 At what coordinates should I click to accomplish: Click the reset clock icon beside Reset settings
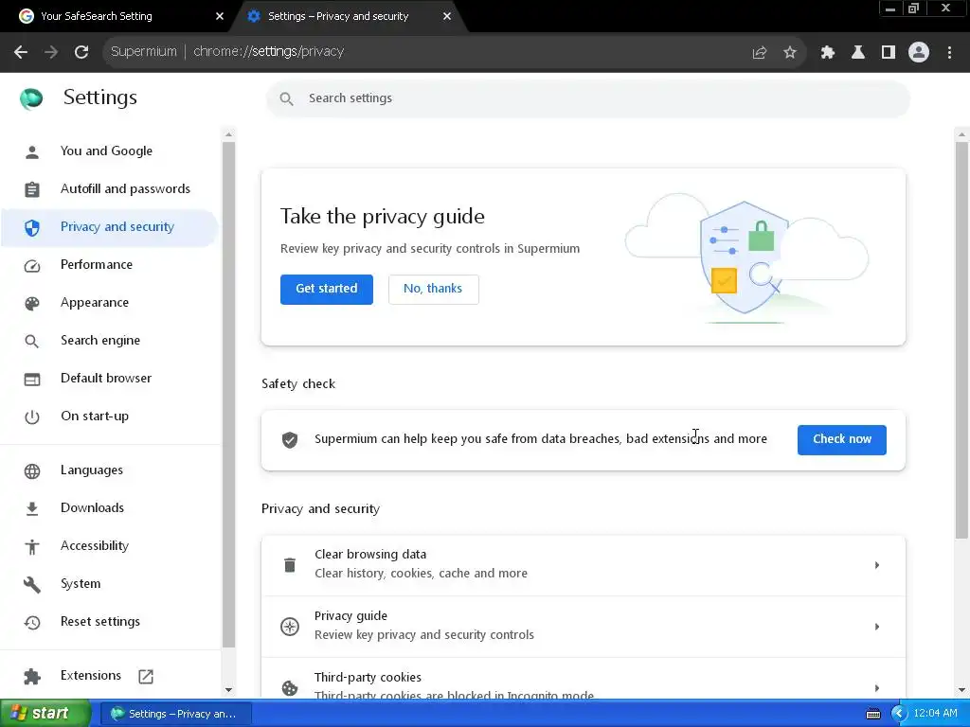coord(32,622)
